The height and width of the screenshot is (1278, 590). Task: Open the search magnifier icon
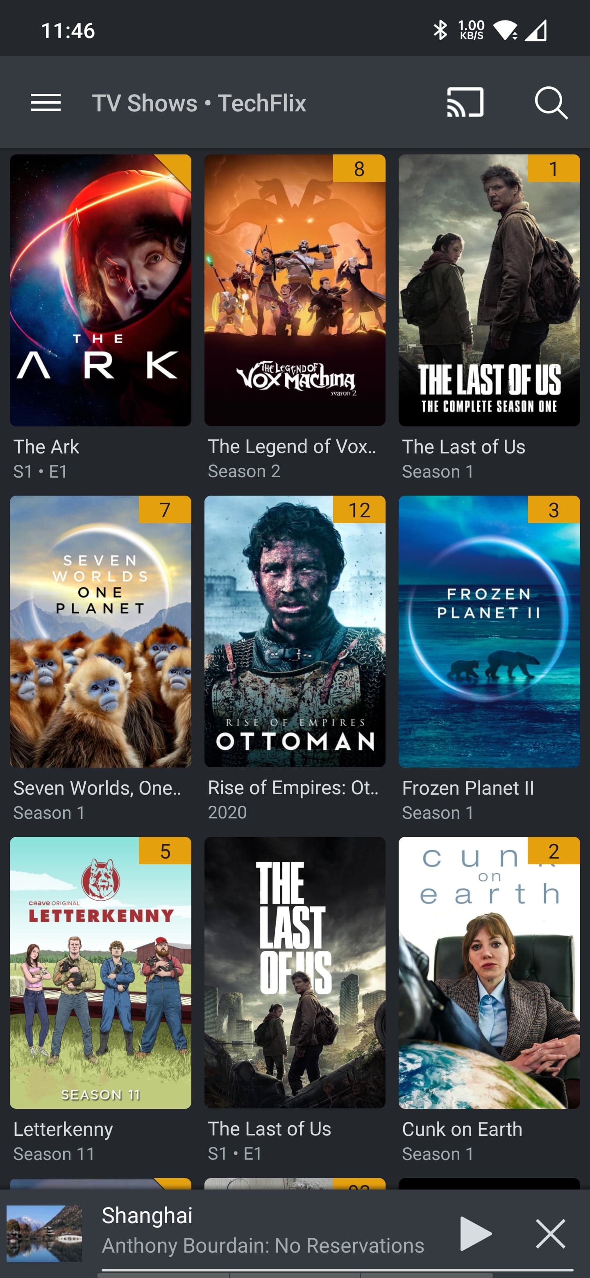click(x=551, y=103)
